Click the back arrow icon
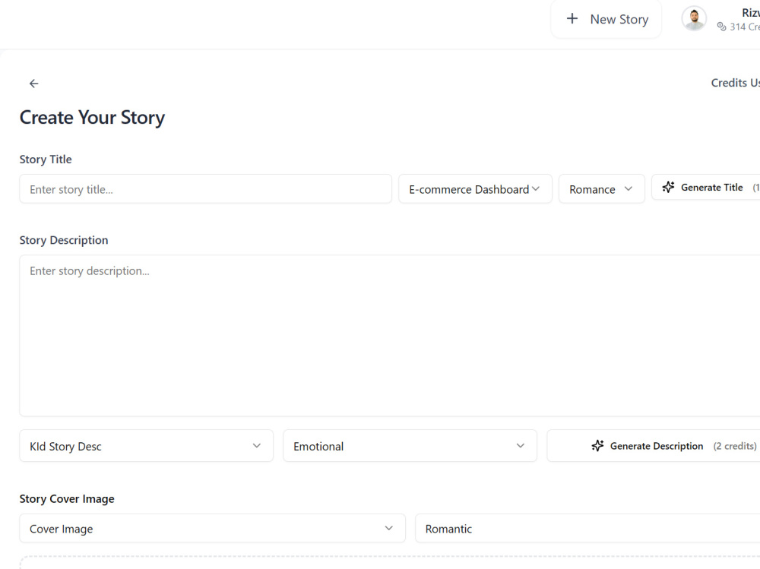Screen dimensions: 760x569 (x=33, y=84)
